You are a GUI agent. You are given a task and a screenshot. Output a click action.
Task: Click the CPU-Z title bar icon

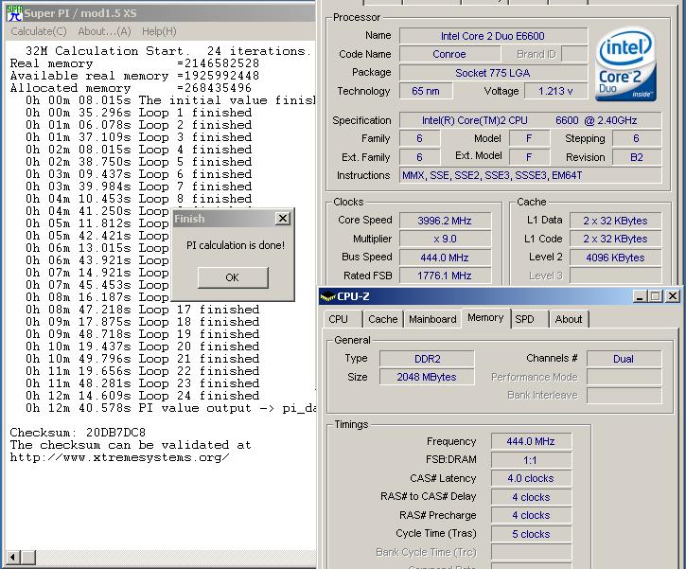(x=327, y=296)
